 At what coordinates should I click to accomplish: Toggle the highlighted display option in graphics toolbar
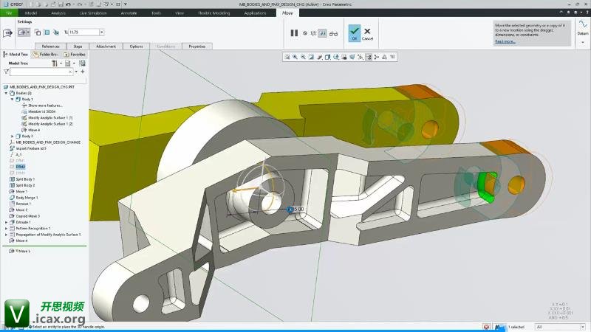(x=369, y=57)
